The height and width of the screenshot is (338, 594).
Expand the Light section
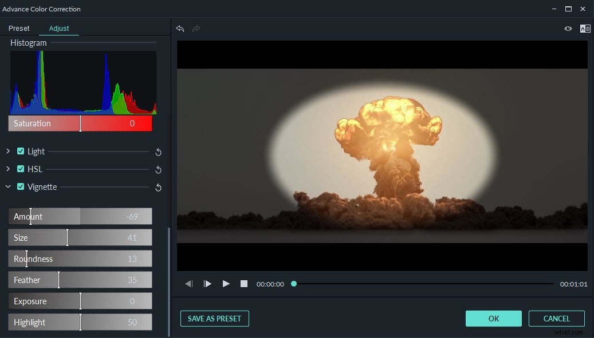tap(7, 152)
